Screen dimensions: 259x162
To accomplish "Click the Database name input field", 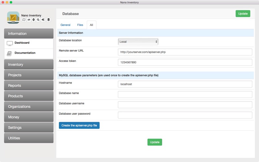I will point(185,94).
